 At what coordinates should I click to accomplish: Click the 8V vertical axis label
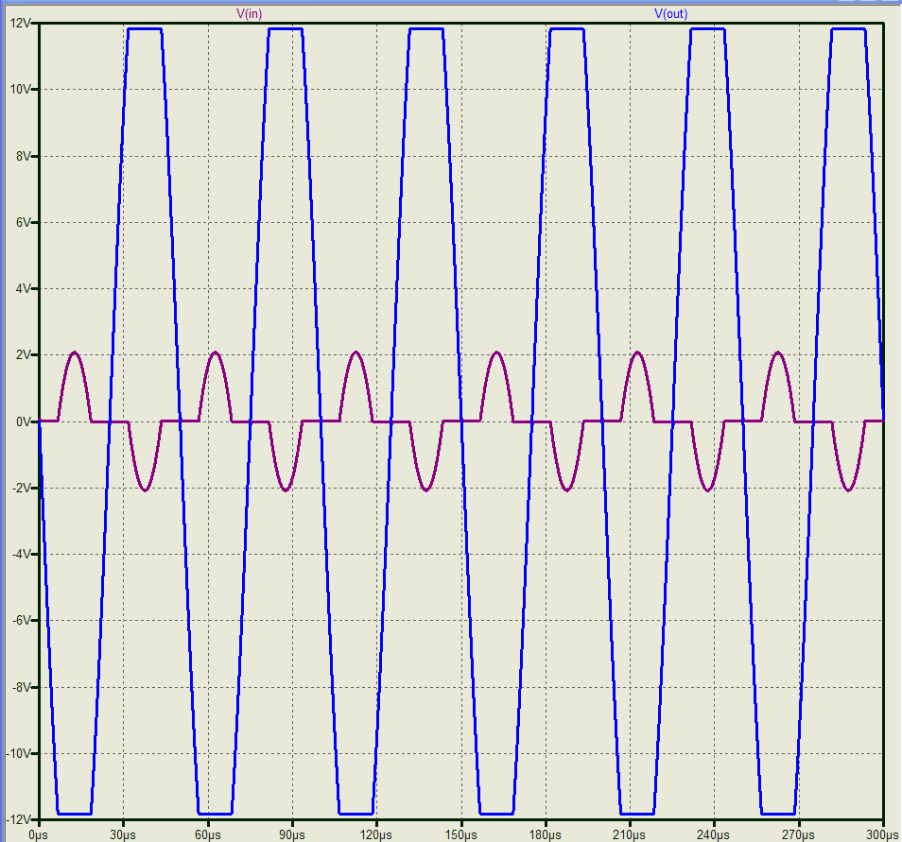tap(24, 156)
